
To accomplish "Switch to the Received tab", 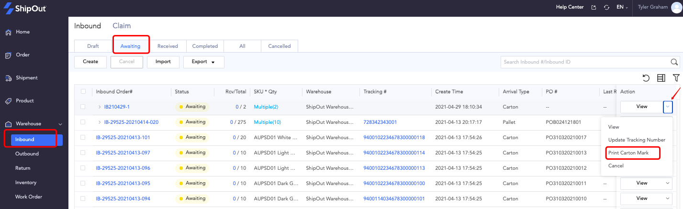I will coord(168,46).
